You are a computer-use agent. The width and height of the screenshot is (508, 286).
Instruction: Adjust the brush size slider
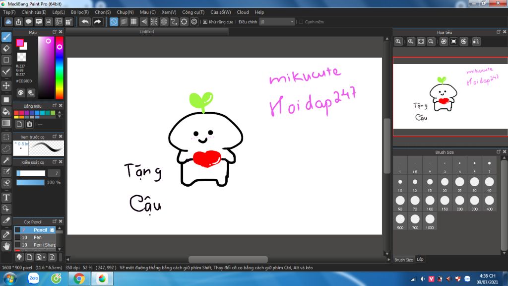point(31,173)
